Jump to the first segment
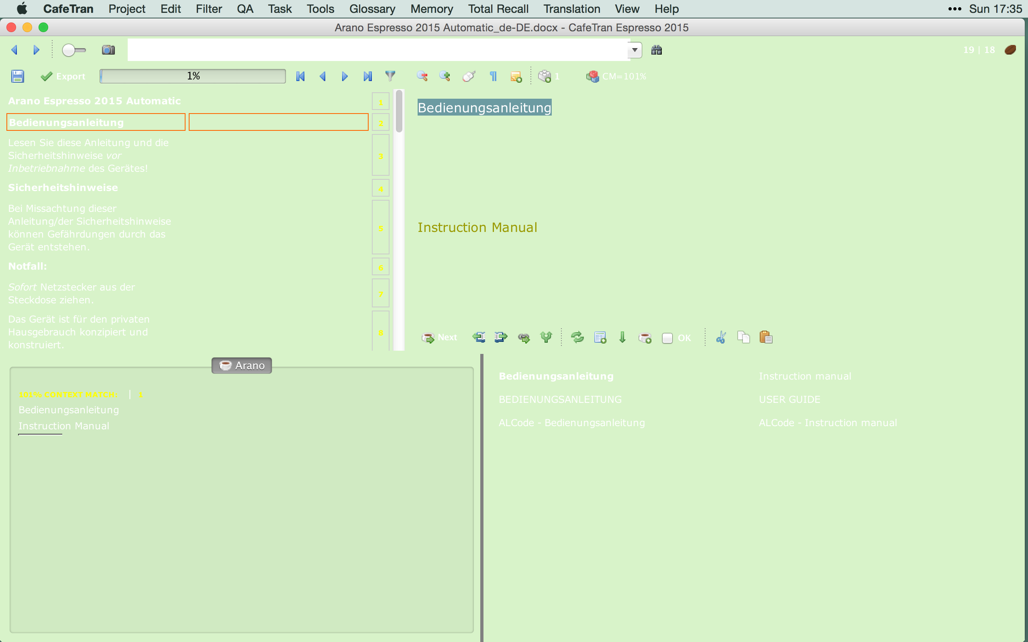This screenshot has height=642, width=1028. tap(300, 76)
